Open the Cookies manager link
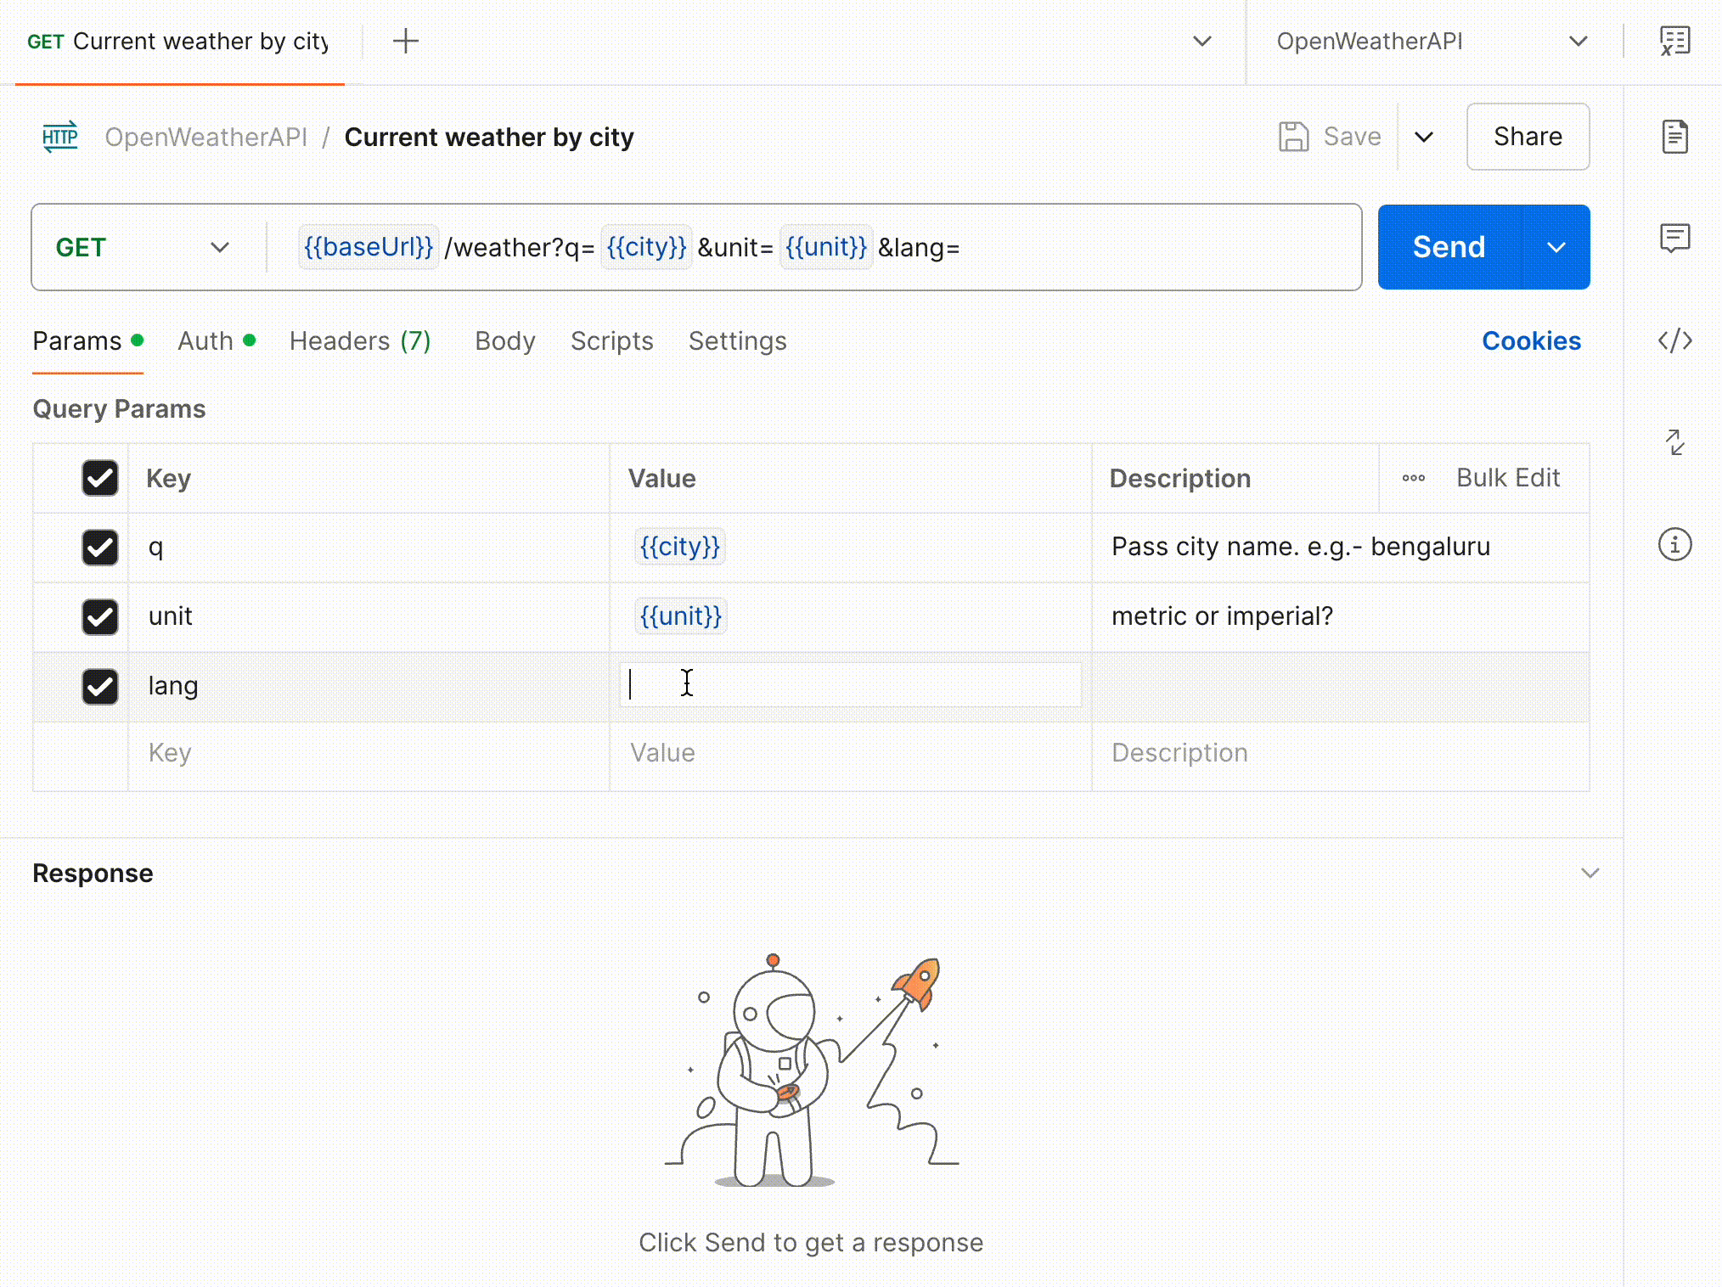Screen dimensions: 1722x1287 pyautogui.click(x=1531, y=341)
